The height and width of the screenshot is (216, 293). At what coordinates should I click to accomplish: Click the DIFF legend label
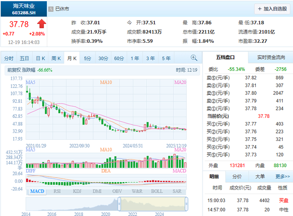[31, 171]
